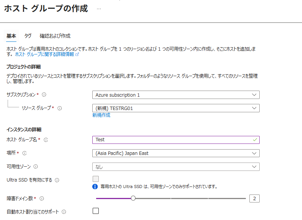The width and height of the screenshot is (302, 220).
Task: Click the 障害ドメイン数 slider handle
Action: [x=133, y=198]
